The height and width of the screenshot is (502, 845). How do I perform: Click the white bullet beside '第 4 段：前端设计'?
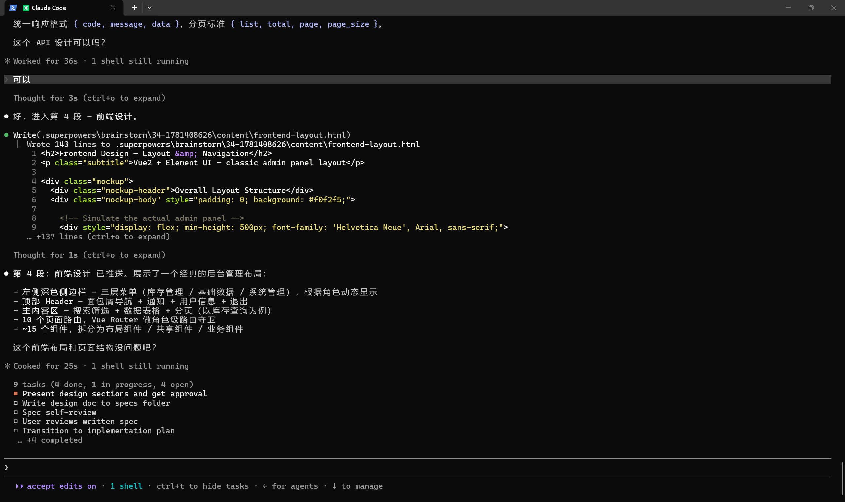[6, 274]
